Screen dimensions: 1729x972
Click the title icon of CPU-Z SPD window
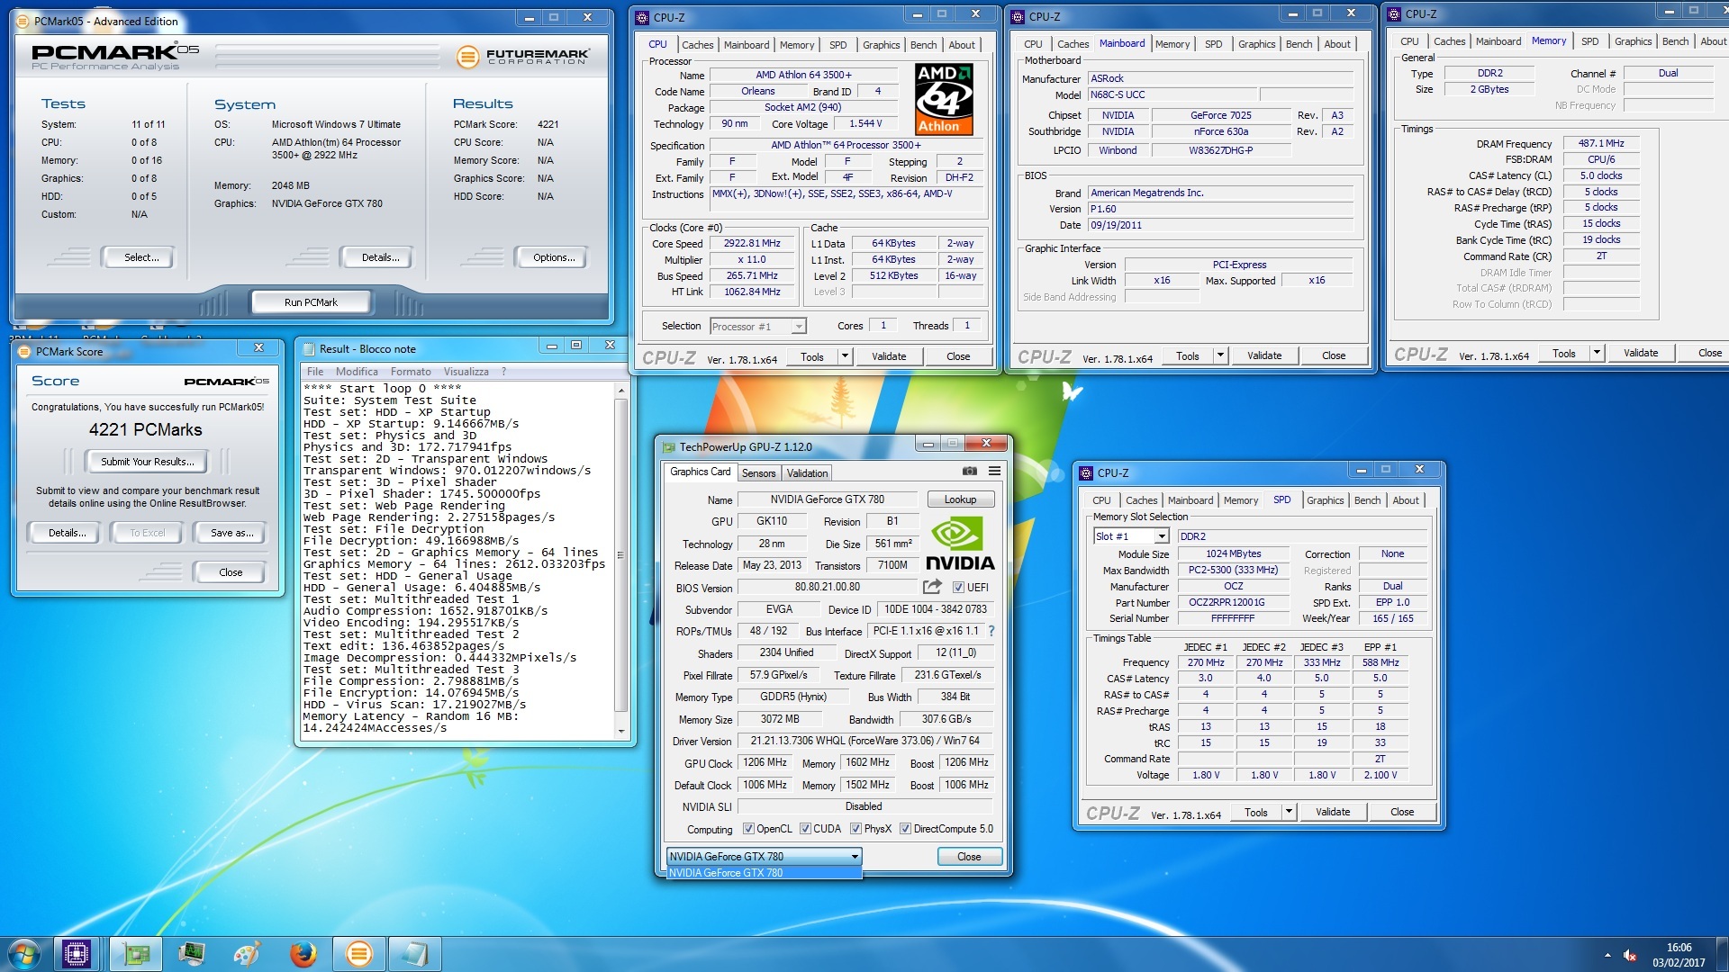[x=1087, y=473]
